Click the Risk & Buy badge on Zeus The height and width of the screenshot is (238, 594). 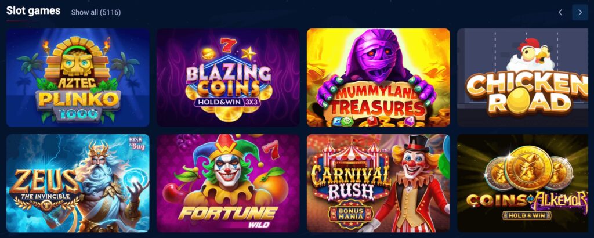[137, 143]
